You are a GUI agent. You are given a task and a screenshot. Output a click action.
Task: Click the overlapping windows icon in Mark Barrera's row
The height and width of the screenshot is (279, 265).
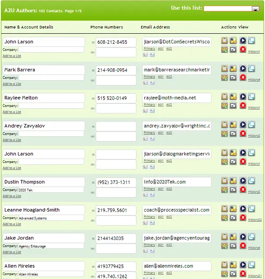tap(251, 69)
